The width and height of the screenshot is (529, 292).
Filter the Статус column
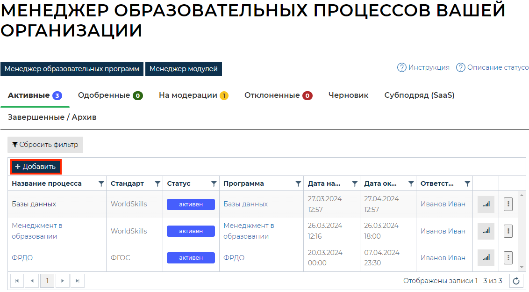214,184
